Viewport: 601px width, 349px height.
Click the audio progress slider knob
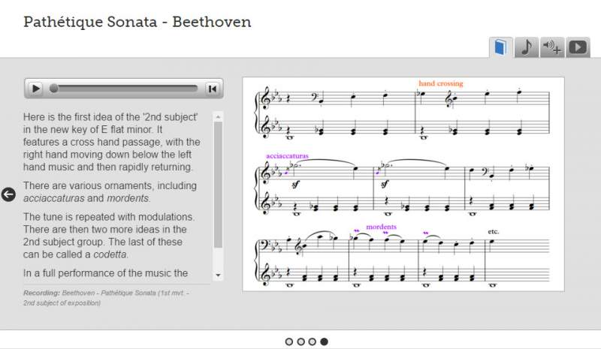53,89
